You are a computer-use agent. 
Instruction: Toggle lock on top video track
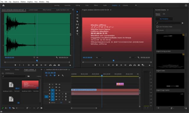point(50,84)
